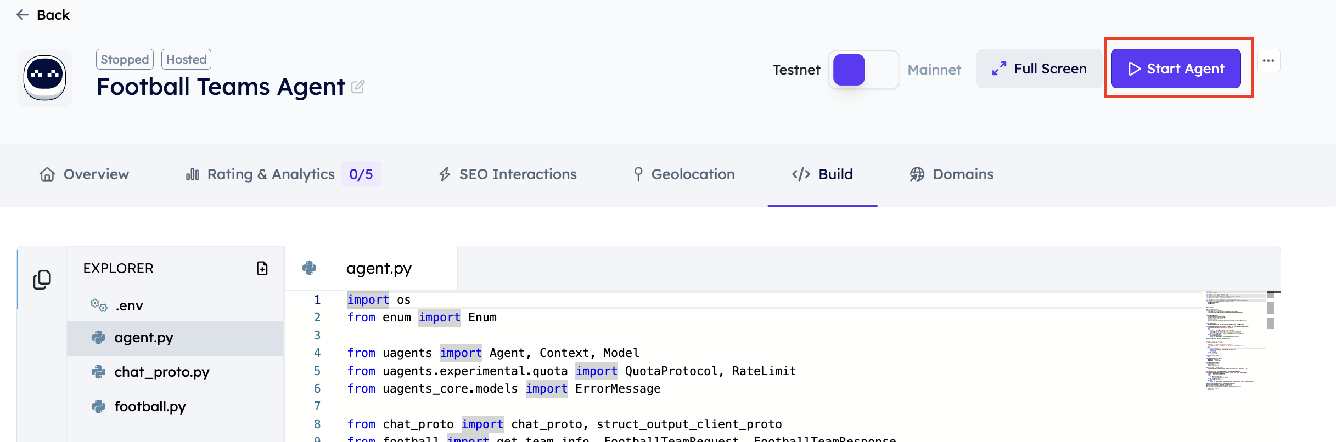The image size is (1336, 442).
Task: Click the gears icon next to .env
Action: pos(99,305)
